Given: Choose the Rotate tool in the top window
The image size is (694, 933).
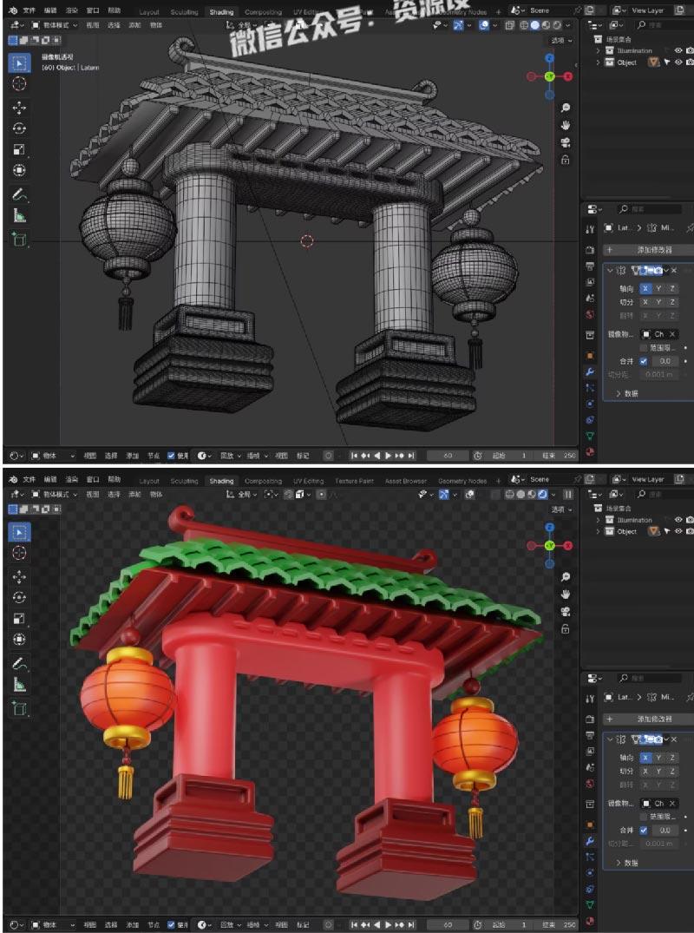Looking at the screenshot, I should point(19,128).
